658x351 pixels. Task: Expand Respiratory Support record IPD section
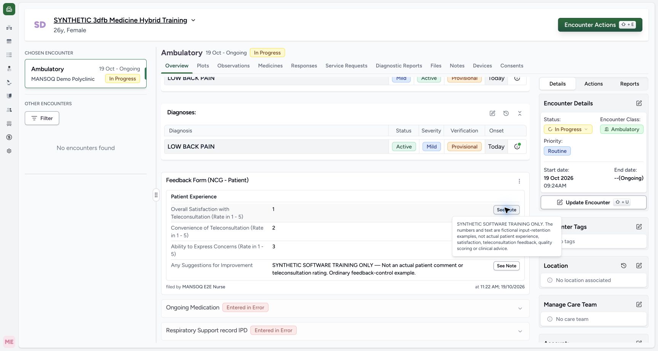click(520, 331)
